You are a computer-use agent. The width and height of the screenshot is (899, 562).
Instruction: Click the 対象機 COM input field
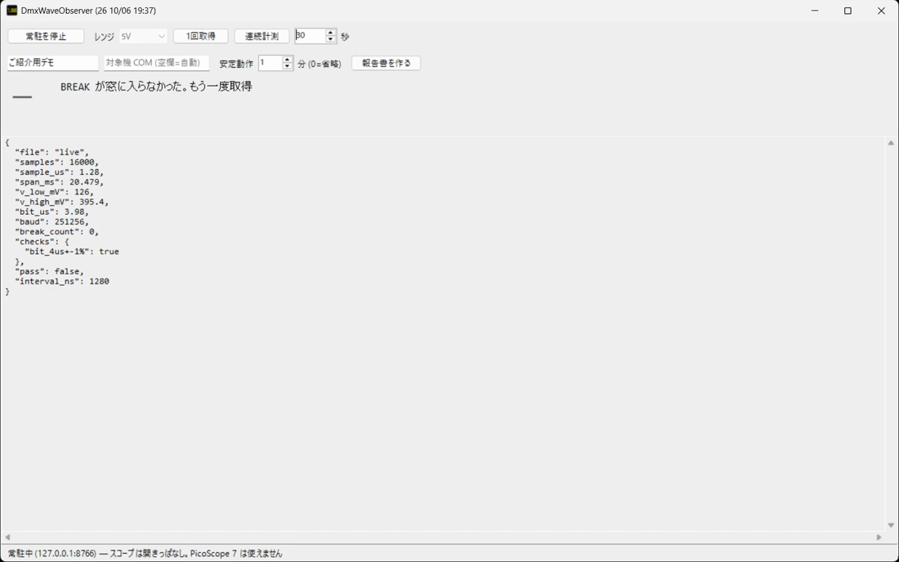[x=157, y=62]
